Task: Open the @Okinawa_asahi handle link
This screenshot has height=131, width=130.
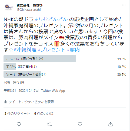Action: 29,10
